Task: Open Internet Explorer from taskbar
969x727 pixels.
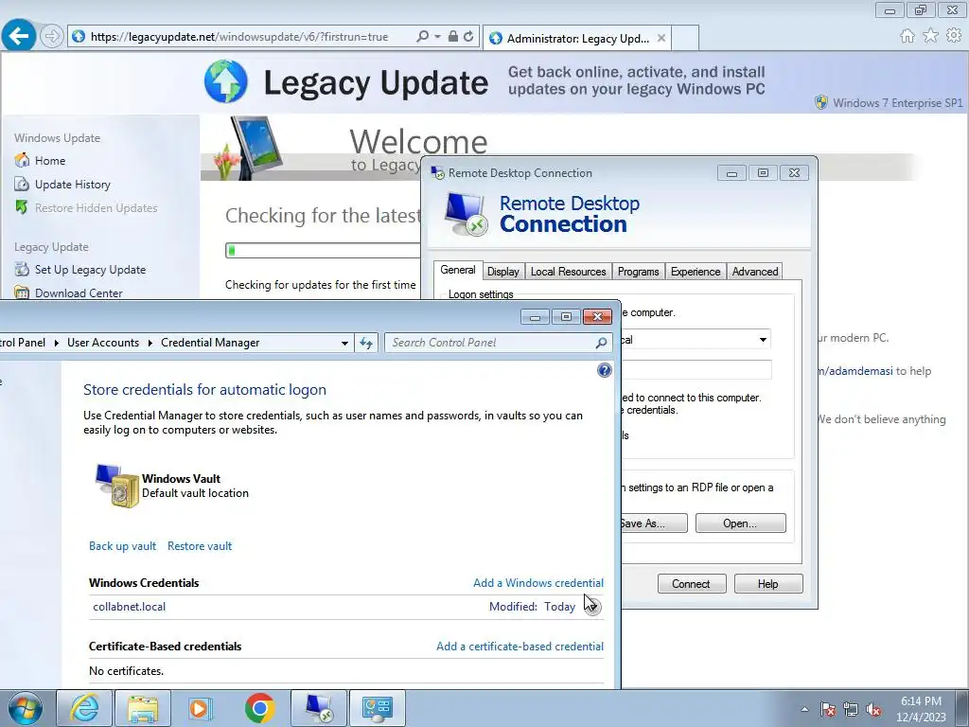Action: tap(84, 708)
